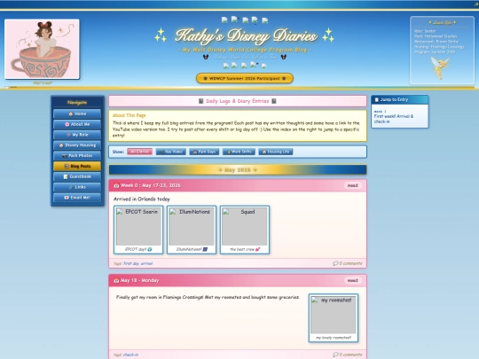Jump to First week Arrival & check-in entry
Screen dimensions: 479x359
point(394,119)
